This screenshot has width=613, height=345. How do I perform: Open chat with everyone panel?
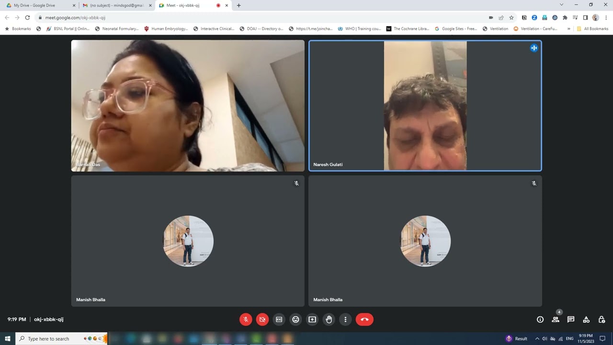pyautogui.click(x=571, y=320)
